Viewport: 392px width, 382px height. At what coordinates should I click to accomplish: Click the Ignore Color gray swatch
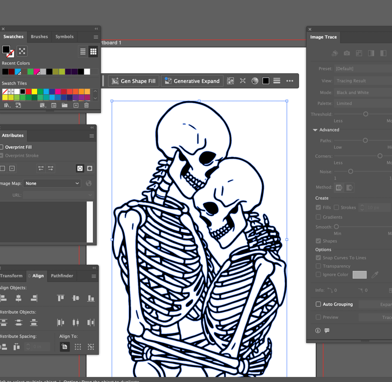point(359,275)
